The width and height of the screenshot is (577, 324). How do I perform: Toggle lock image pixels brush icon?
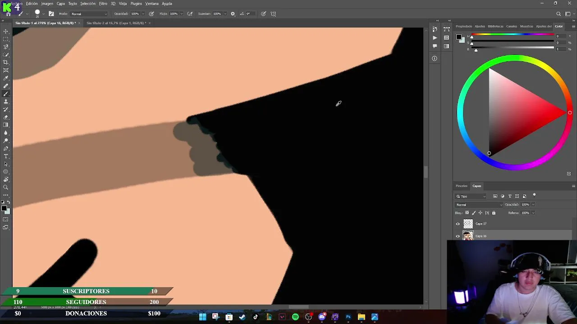tap(473, 213)
